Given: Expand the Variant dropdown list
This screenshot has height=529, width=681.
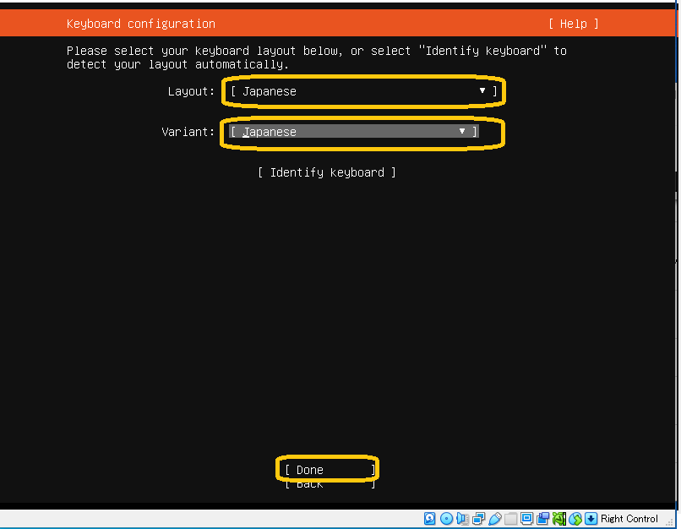Looking at the screenshot, I should pyautogui.click(x=353, y=132).
